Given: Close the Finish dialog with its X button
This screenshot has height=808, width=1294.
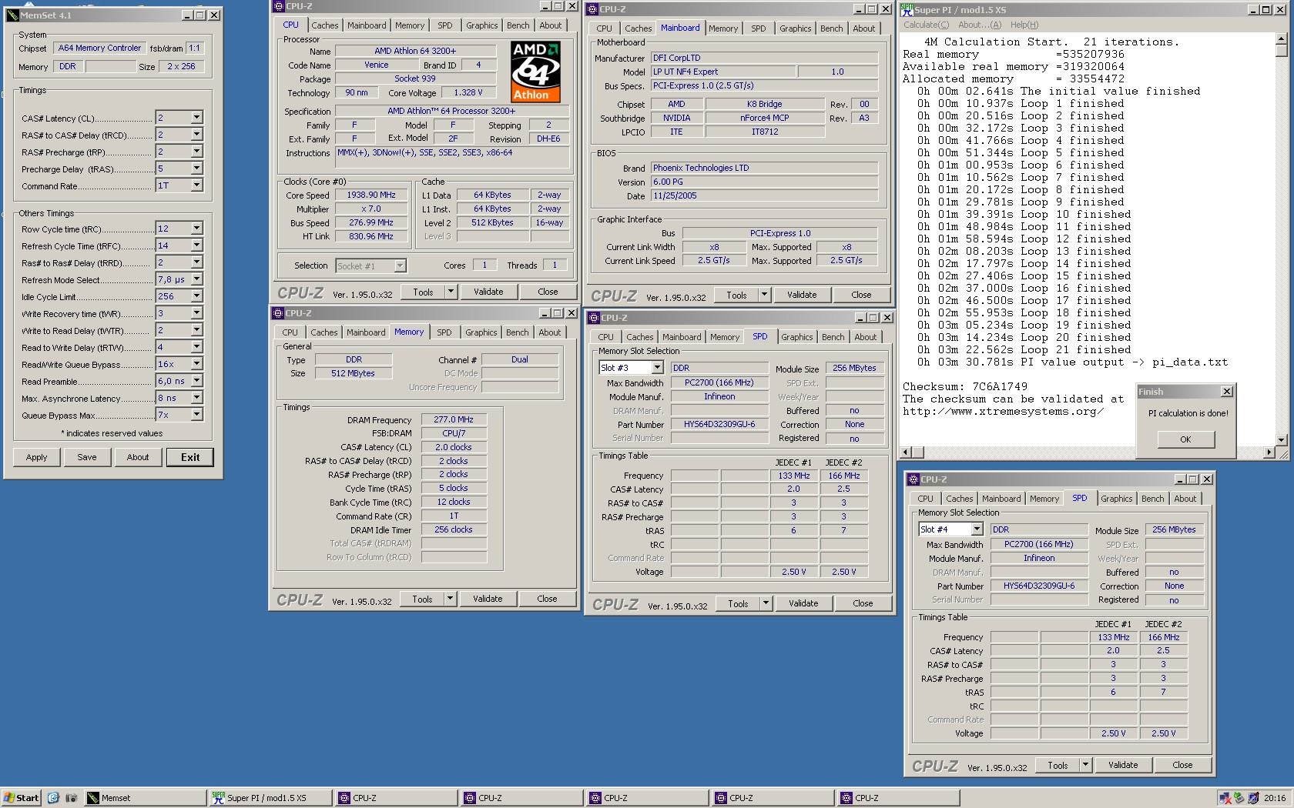Looking at the screenshot, I should coord(1227,392).
